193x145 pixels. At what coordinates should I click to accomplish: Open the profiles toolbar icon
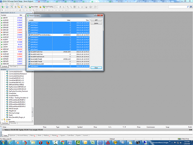7,7
